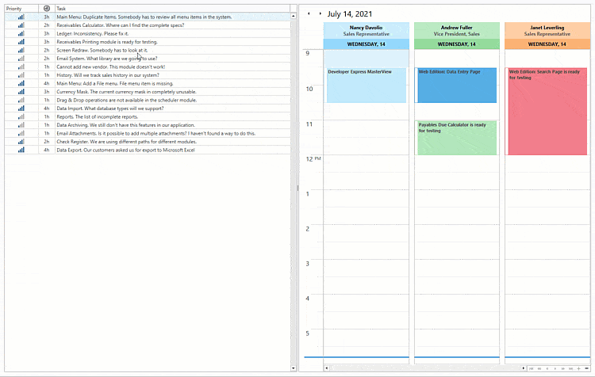Click the next resource navigator arrow
The image size is (595, 377).
pos(555,368)
